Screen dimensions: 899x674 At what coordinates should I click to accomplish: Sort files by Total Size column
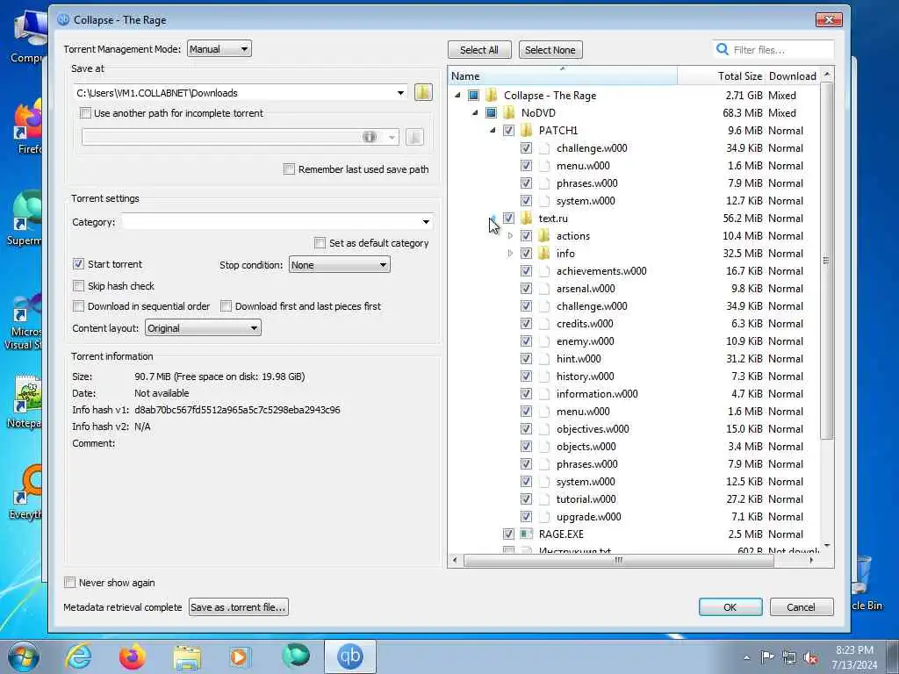[722, 75]
